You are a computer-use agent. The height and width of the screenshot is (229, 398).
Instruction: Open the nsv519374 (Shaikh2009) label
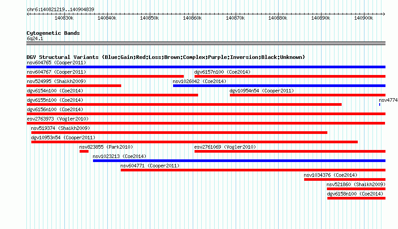[x=60, y=128]
